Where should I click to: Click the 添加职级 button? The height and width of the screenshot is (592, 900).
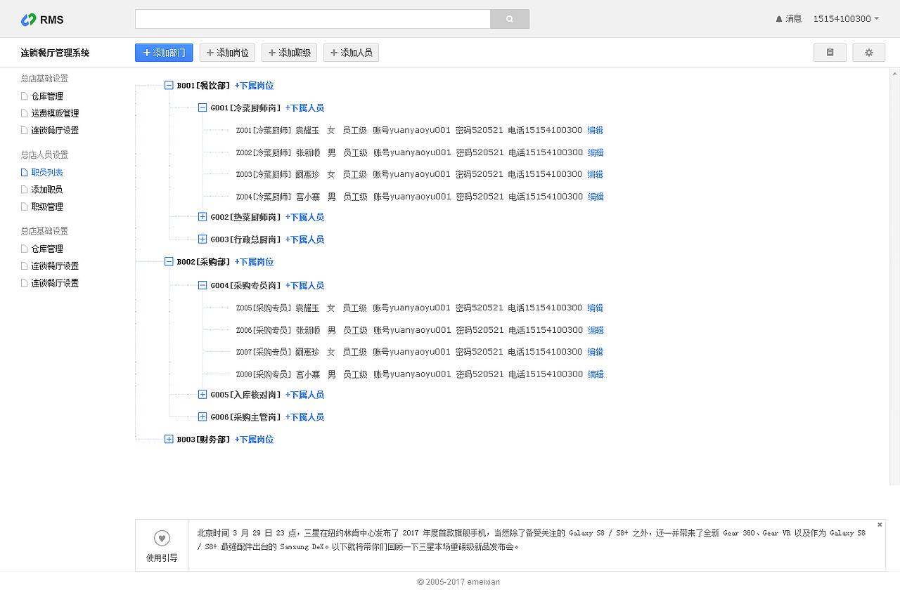pyautogui.click(x=289, y=53)
